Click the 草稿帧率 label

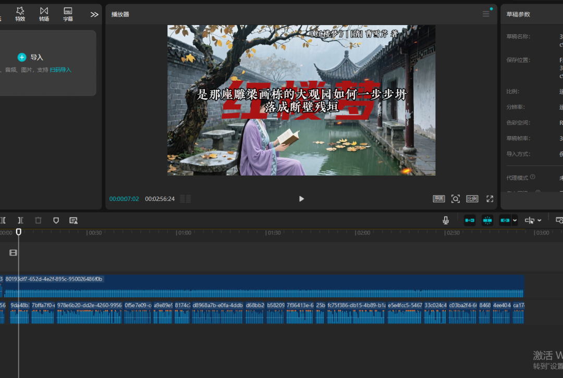tap(518, 138)
